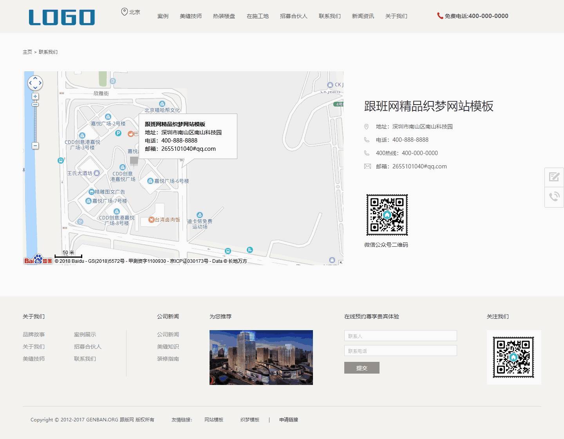The image size is (564, 439).
Task: Click the 织梦模板 friendly link
Action: 250,419
